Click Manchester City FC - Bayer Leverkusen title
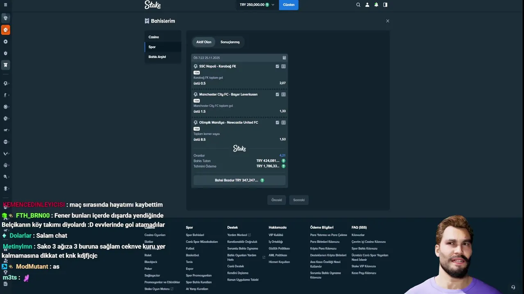524x294 pixels. tap(228, 94)
